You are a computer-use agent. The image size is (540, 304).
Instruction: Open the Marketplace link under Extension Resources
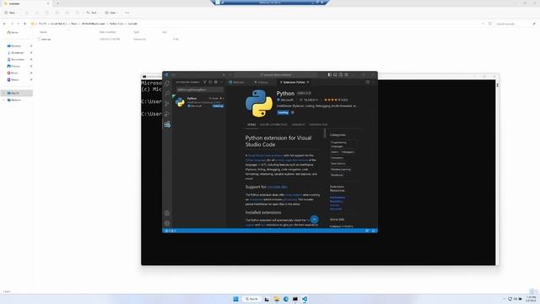click(337, 198)
